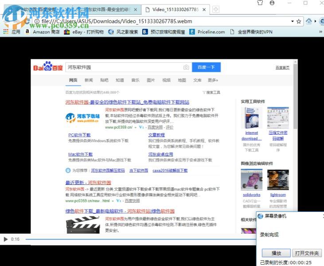Open the 压缩文件密码破解 thumbnail
This screenshot has width=324, height=266.
coord(278,118)
